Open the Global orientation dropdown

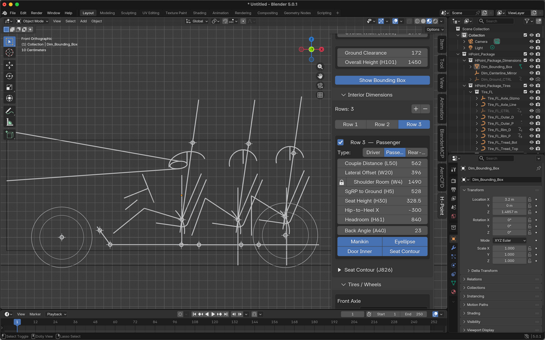pos(197,21)
